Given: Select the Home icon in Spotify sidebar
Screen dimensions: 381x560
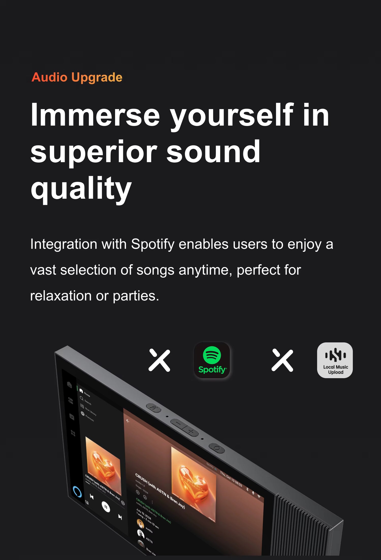Looking at the screenshot, I should [81, 391].
